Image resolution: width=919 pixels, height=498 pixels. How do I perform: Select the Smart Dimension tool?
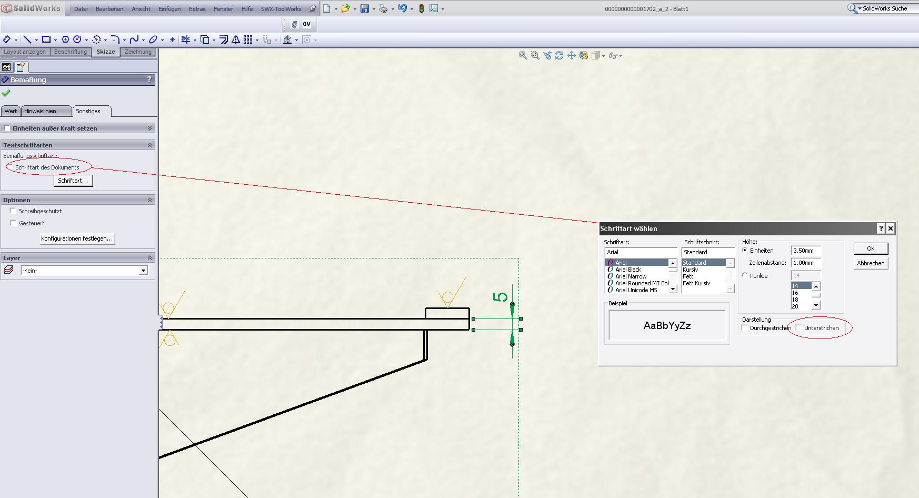point(7,39)
